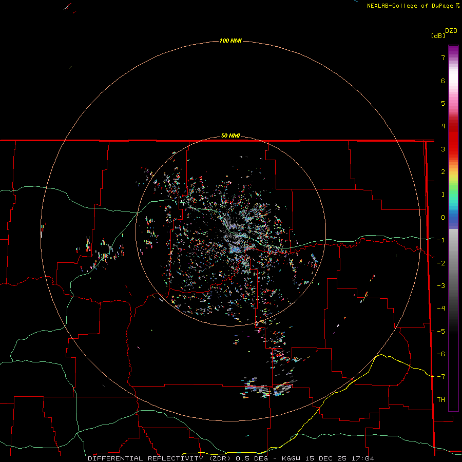Screen dimensions: 462x462
Task: Click the -5 dB value on the color scale
Action: [441, 332]
